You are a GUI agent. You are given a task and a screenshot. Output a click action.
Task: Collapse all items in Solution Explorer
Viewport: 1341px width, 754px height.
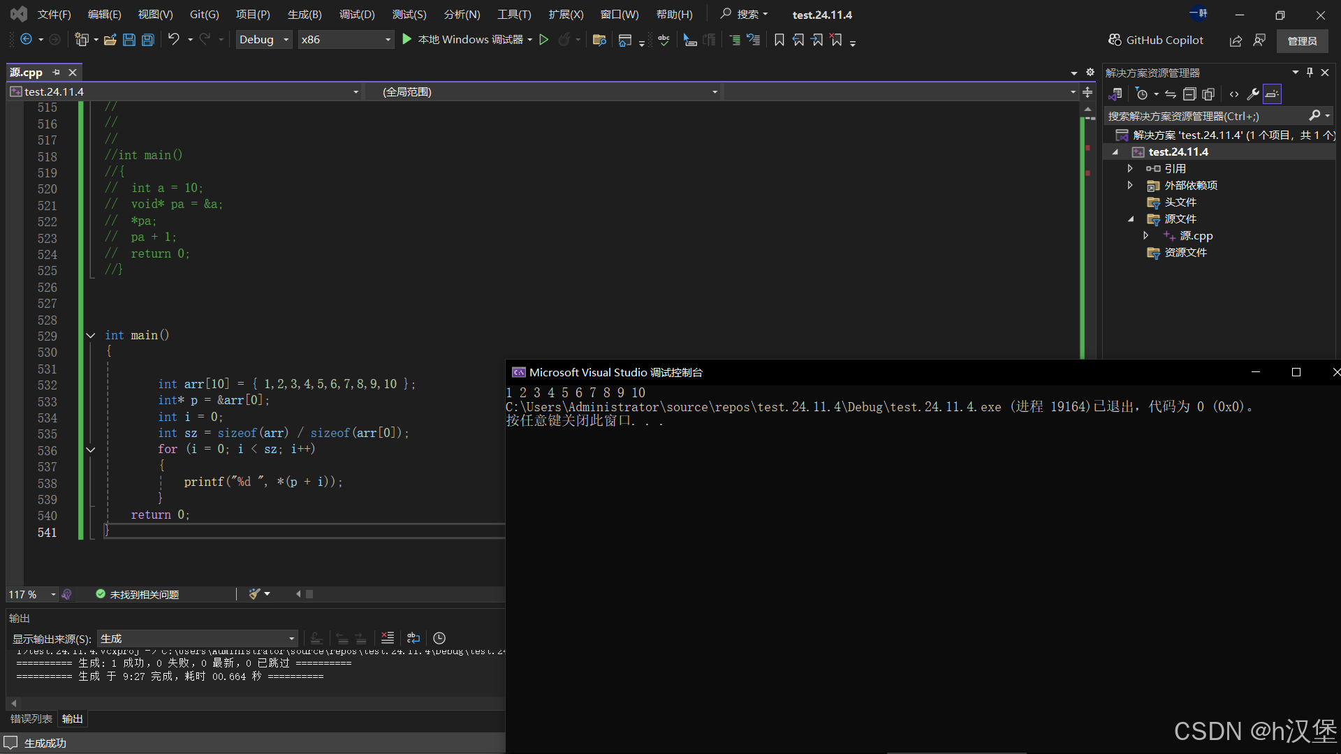pos(1189,94)
